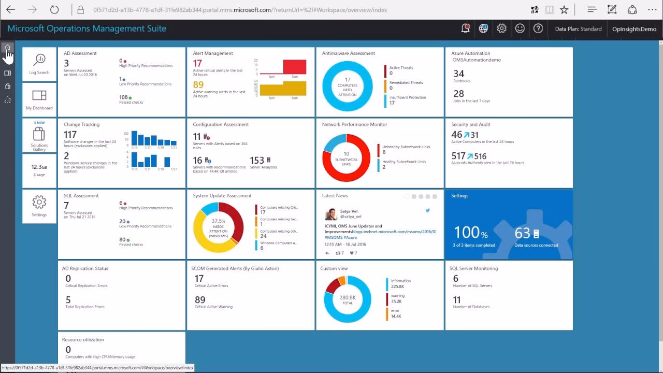Select the second pagination dot in Latest News
Image resolution: width=663 pixels, height=373 pixels.
tap(414, 196)
